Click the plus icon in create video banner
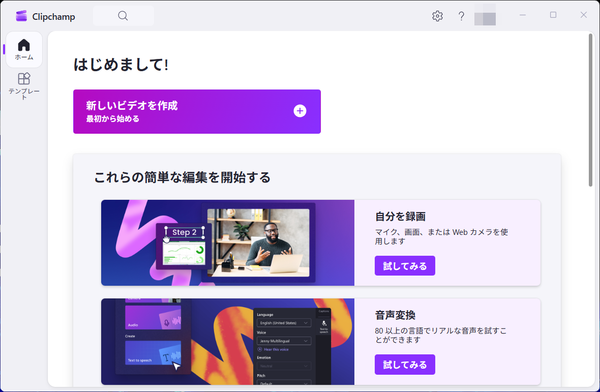 (x=299, y=111)
